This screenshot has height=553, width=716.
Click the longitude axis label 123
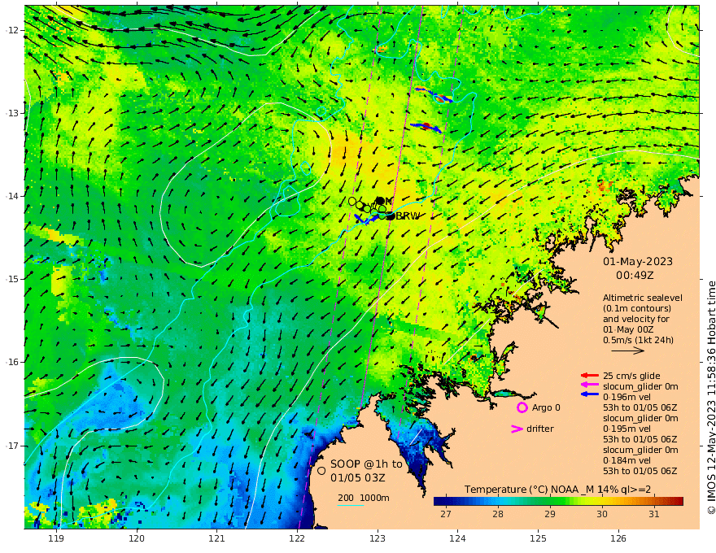pos(378,538)
